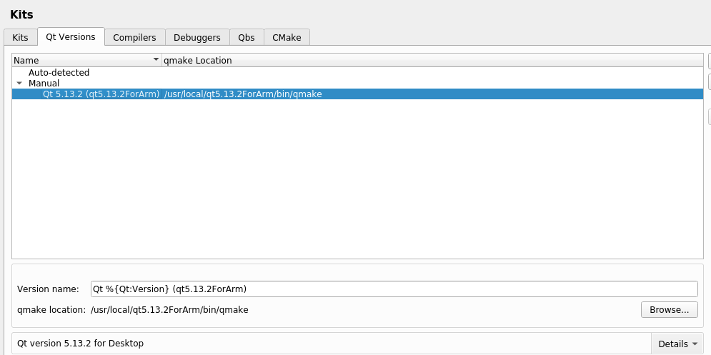Click the qmake path cell in selected row
Image resolution: width=711 pixels, height=355 pixels.
[x=243, y=94]
